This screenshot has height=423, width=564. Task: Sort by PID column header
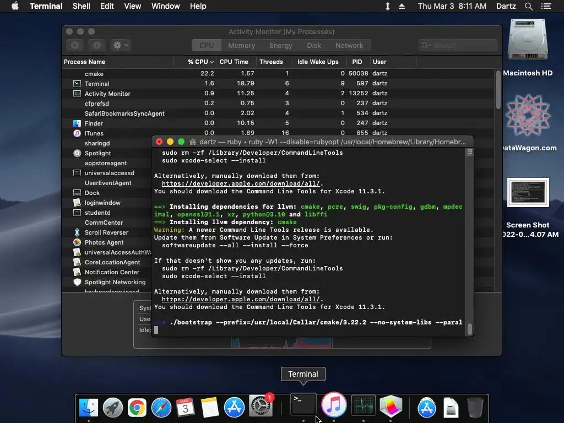[357, 62]
